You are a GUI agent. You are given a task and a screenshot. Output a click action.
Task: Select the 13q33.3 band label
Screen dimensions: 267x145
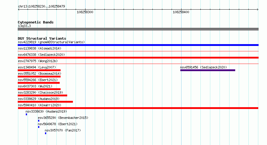click(24, 26)
